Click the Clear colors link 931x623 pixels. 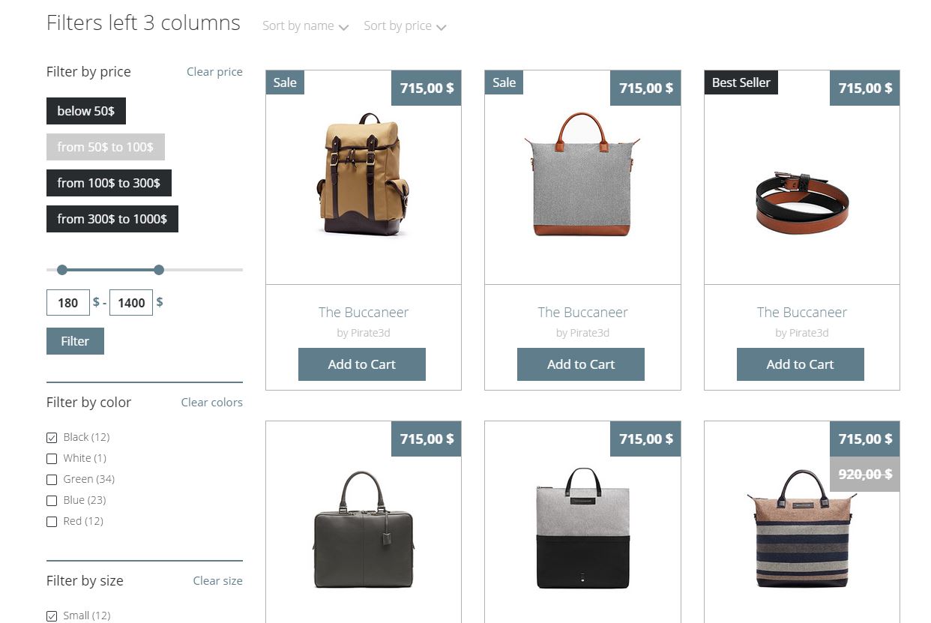point(211,403)
